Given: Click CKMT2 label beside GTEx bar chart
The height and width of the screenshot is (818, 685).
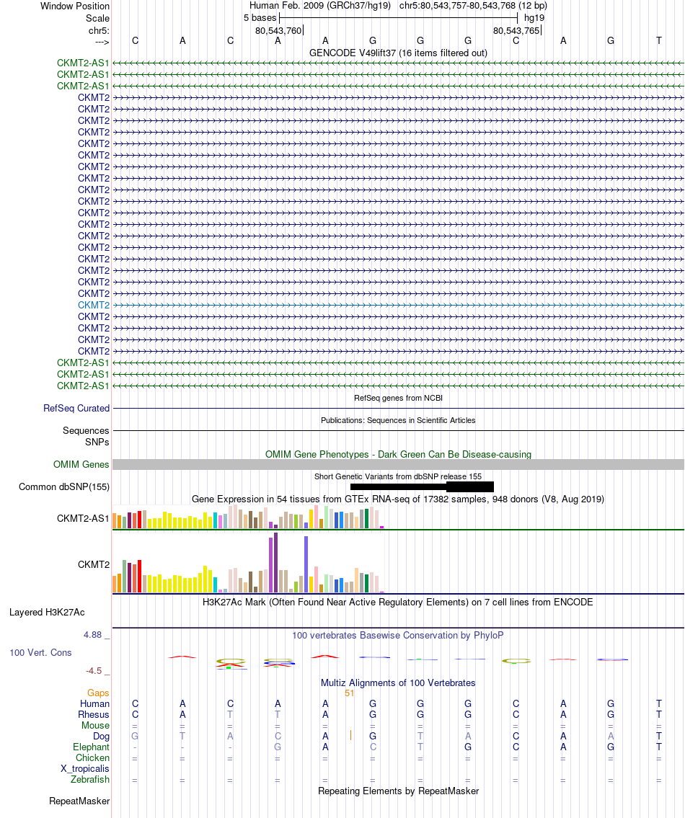Looking at the screenshot, I should (94, 564).
